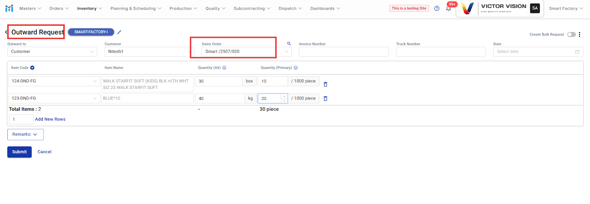Click the Invoice Number input field

tap(343, 52)
